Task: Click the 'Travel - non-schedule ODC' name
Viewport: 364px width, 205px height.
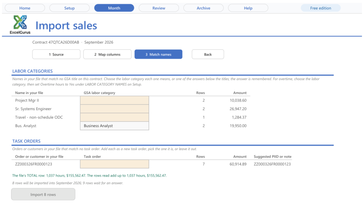Action: click(x=39, y=117)
